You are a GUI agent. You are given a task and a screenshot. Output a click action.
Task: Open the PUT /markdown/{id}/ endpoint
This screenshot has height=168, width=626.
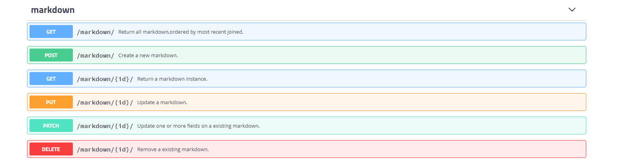point(307,102)
